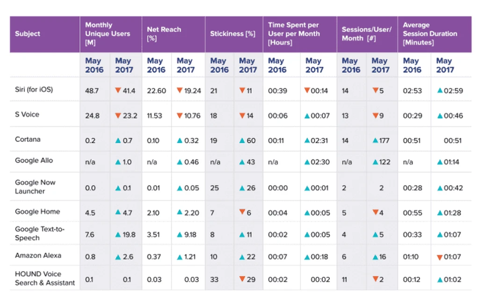
Task: Select the Google Now Launcher row label
Action: (35, 187)
